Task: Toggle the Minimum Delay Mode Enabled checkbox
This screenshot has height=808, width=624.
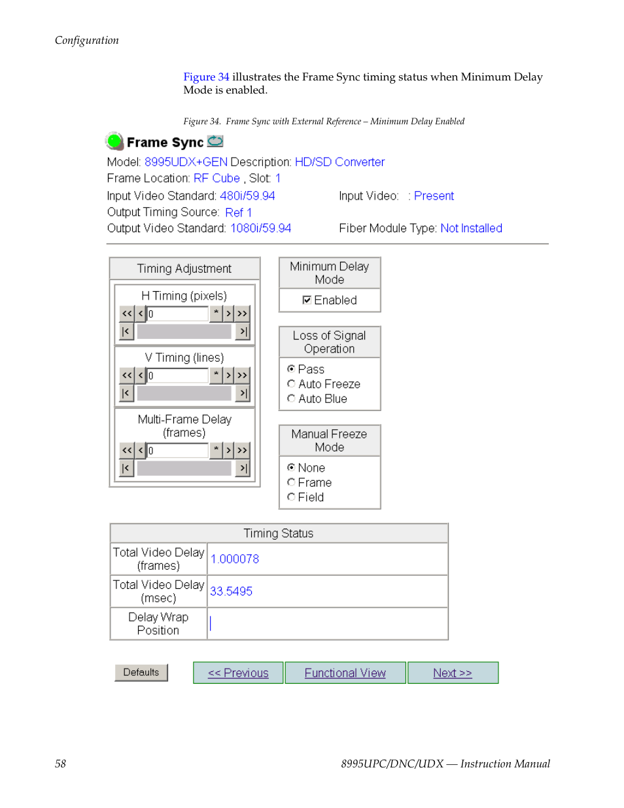Action: click(x=307, y=300)
